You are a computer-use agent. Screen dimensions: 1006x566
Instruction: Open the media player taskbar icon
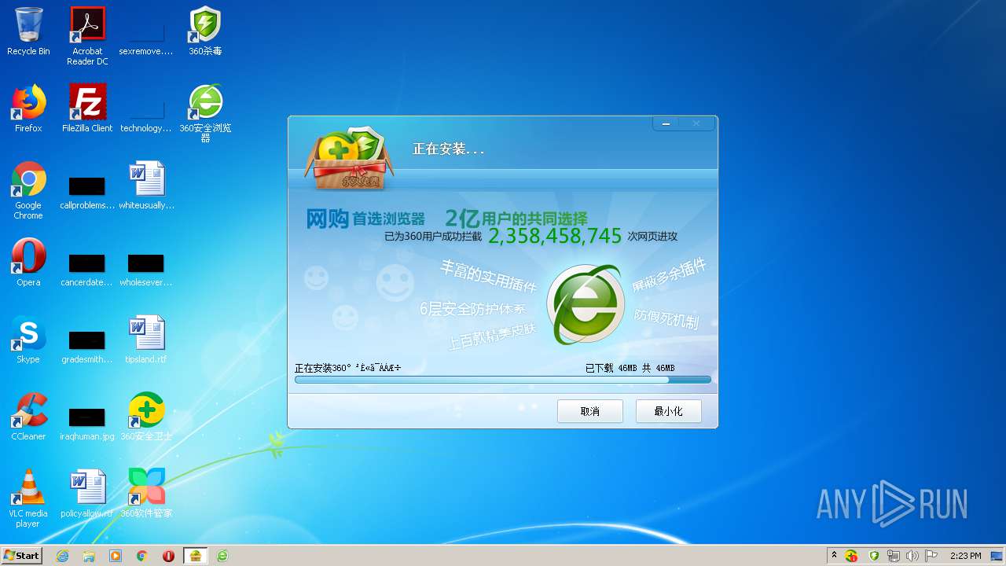(x=116, y=556)
